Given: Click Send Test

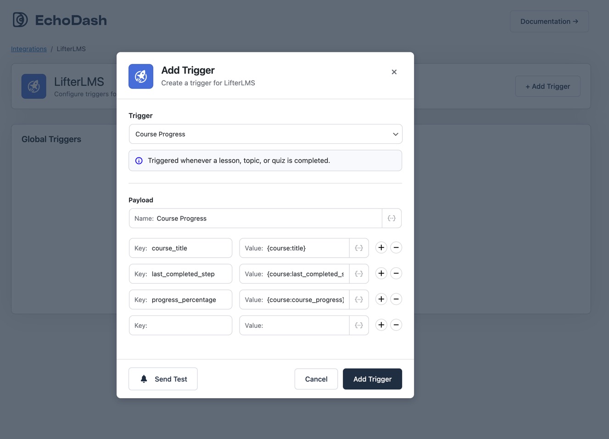Looking at the screenshot, I should point(163,378).
